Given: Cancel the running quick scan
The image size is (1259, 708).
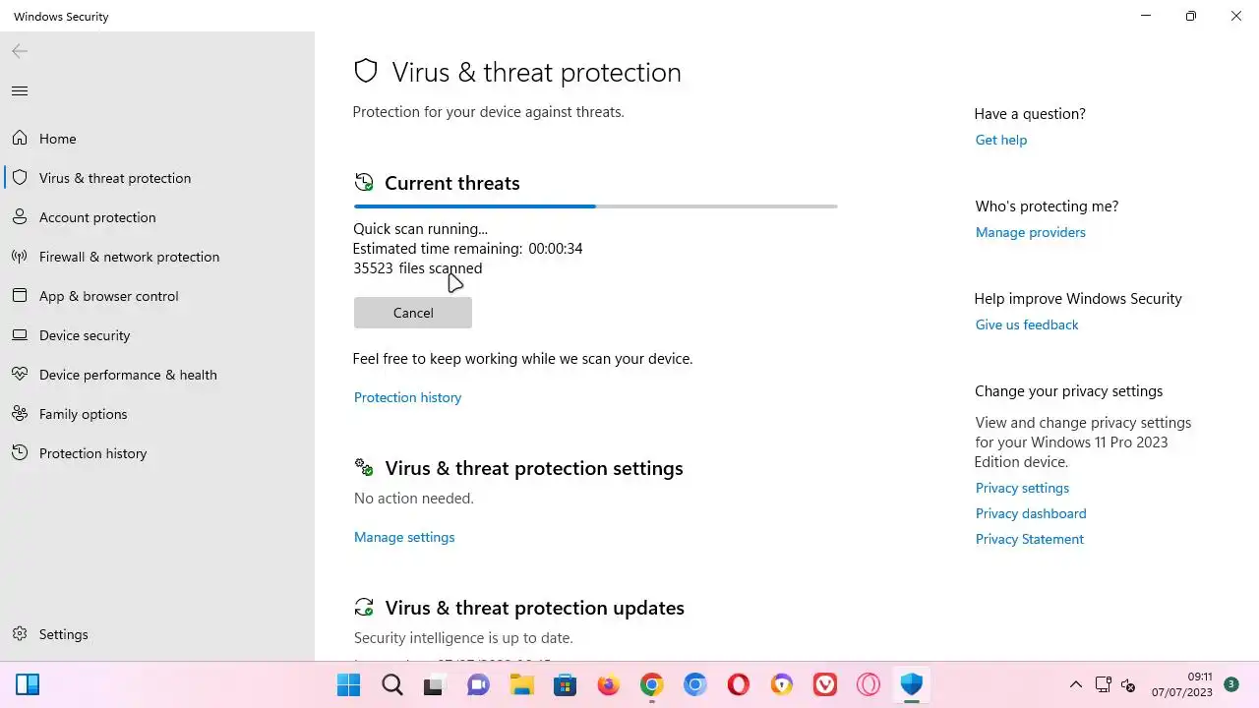Looking at the screenshot, I should 412,313.
